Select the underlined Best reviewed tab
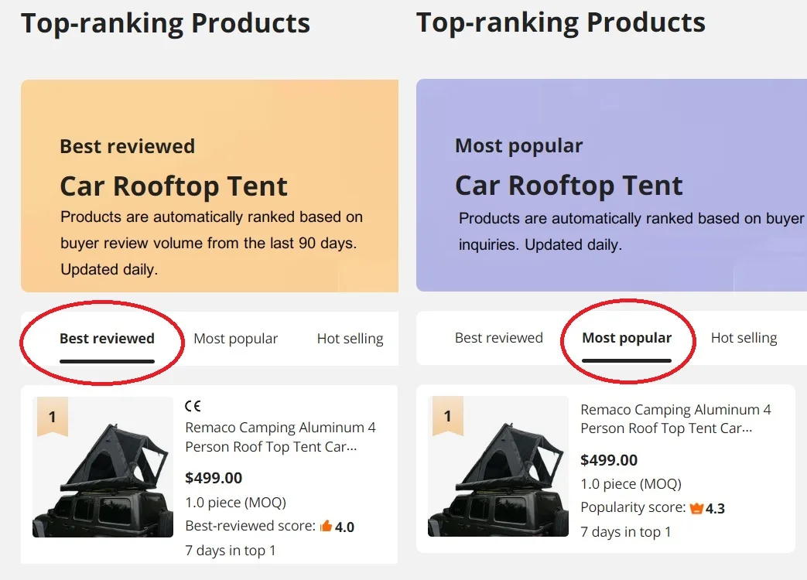 (x=107, y=339)
